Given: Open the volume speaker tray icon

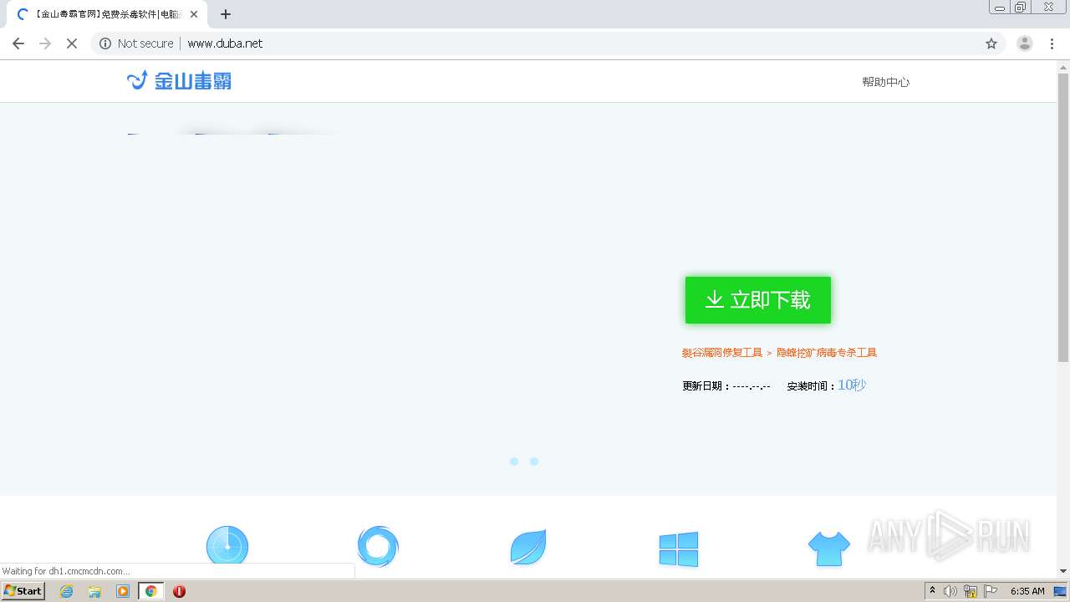Looking at the screenshot, I should (950, 591).
